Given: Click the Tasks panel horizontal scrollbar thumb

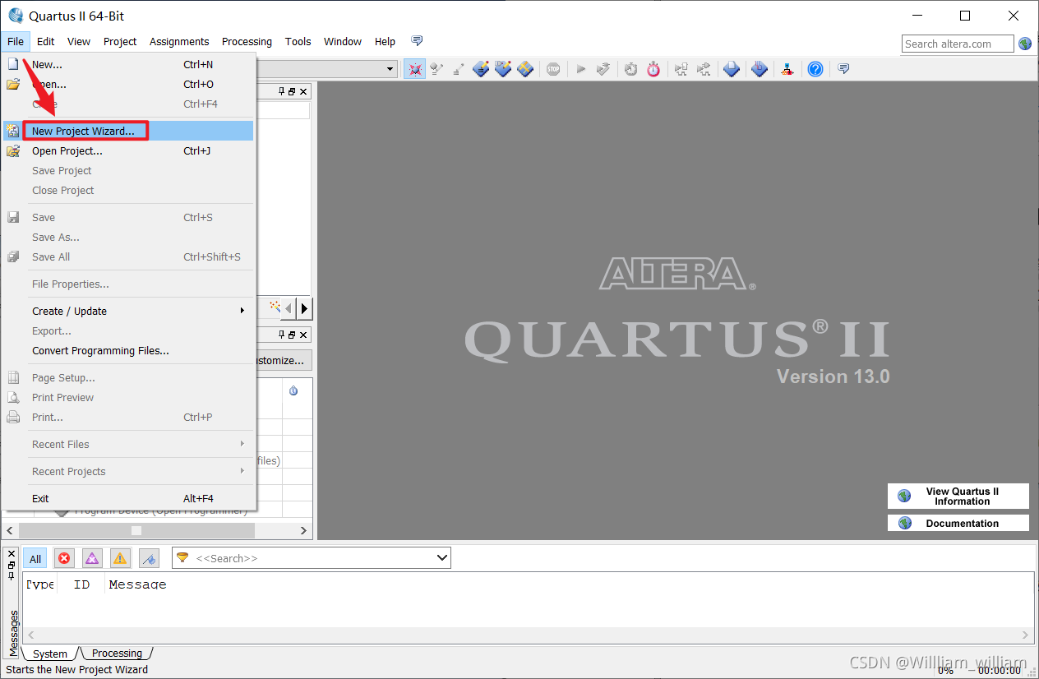Looking at the screenshot, I should tap(136, 531).
